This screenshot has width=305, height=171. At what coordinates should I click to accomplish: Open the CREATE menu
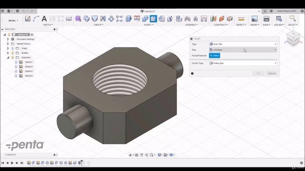tap(99, 25)
